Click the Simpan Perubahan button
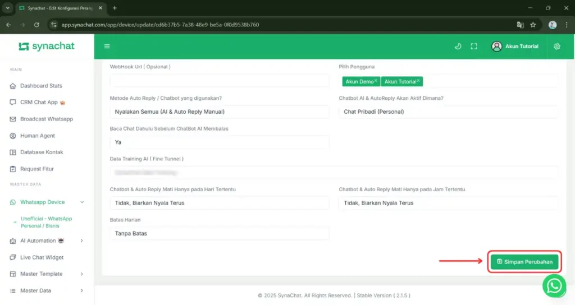575x305 pixels. pyautogui.click(x=524, y=262)
